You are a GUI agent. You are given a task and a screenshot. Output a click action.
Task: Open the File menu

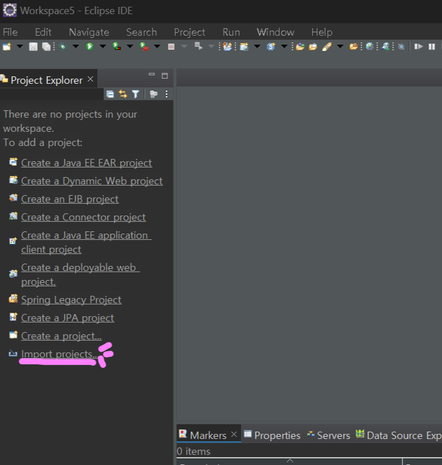pos(10,32)
